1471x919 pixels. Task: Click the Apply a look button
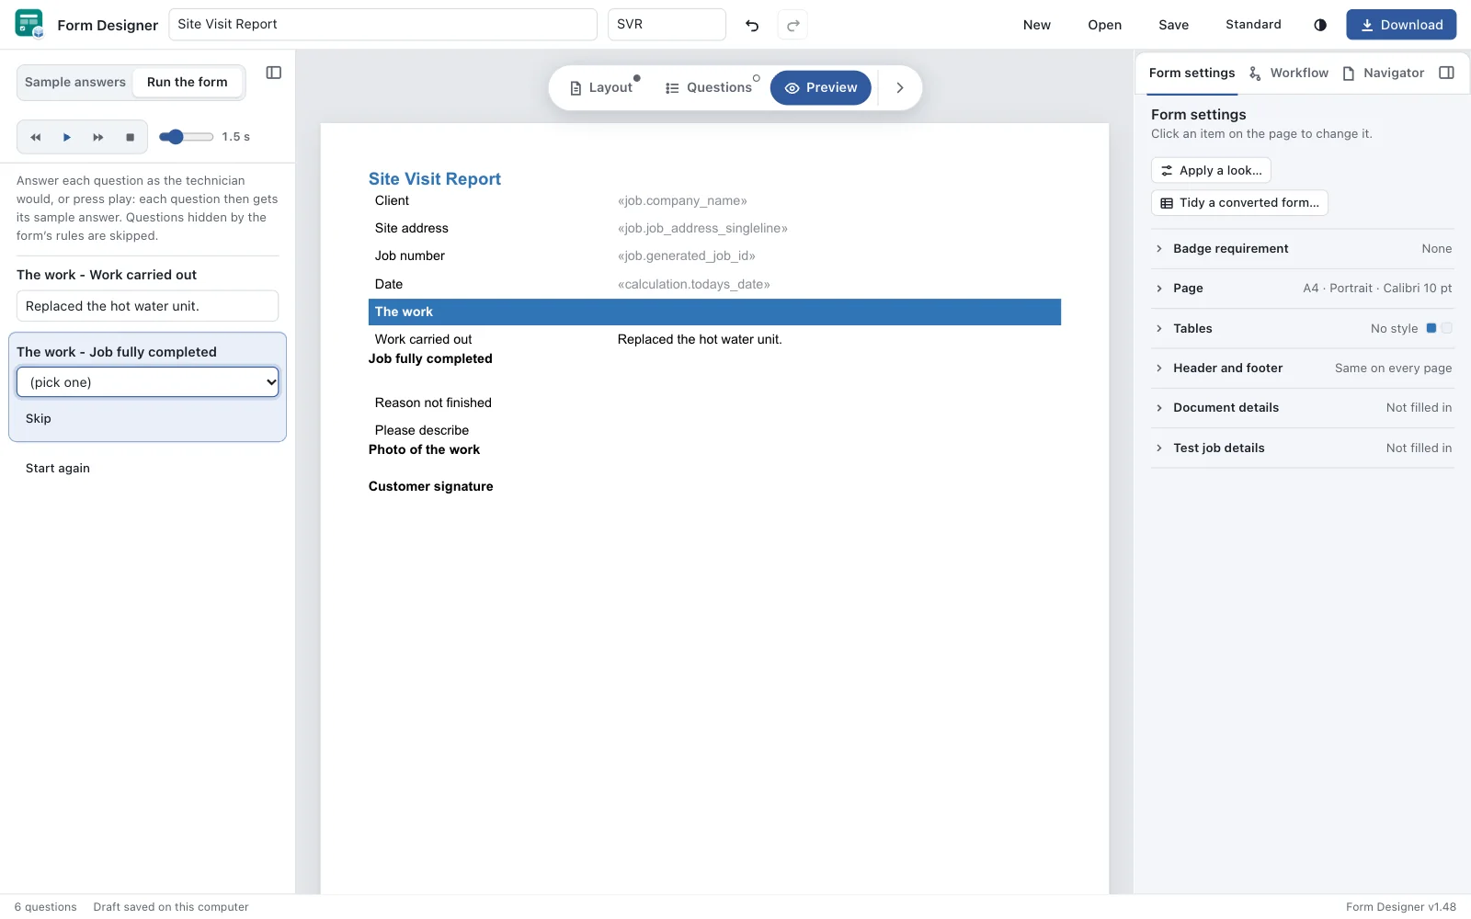click(x=1211, y=170)
